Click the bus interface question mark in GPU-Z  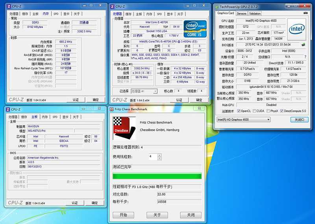tap(306, 57)
